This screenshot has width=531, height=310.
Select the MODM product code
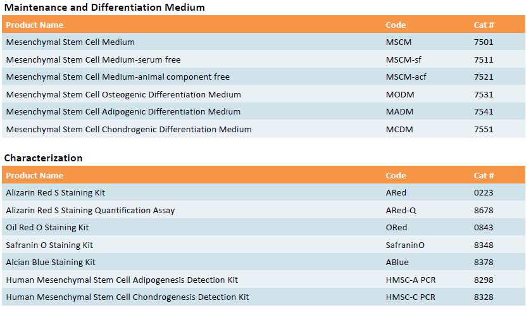pos(399,94)
